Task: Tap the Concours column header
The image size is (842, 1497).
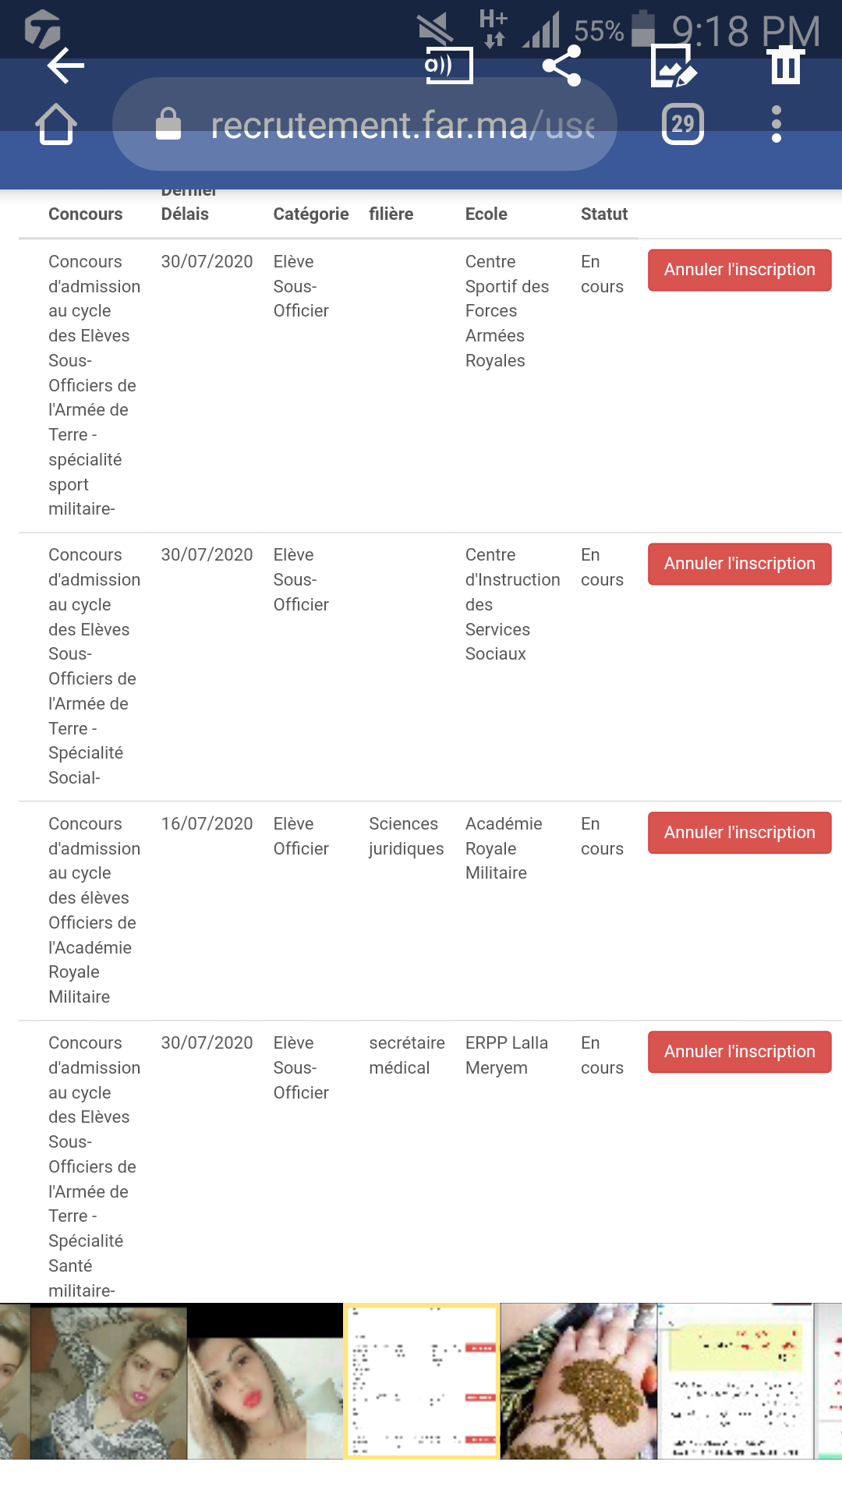Action: click(85, 214)
